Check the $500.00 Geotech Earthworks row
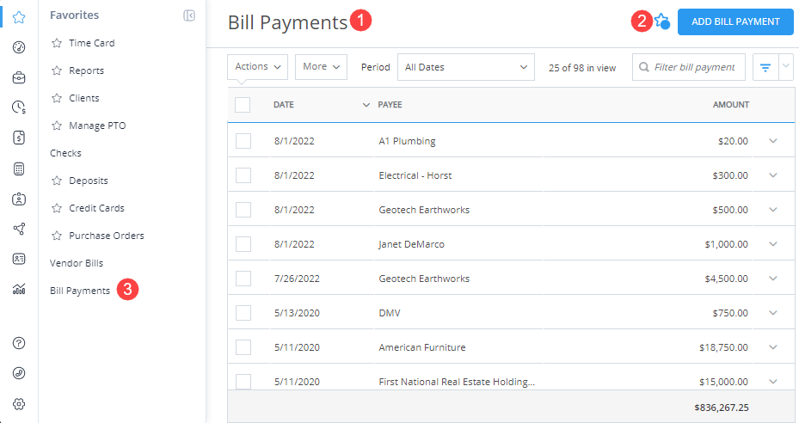Image resolution: width=799 pixels, height=423 pixels. tap(243, 210)
